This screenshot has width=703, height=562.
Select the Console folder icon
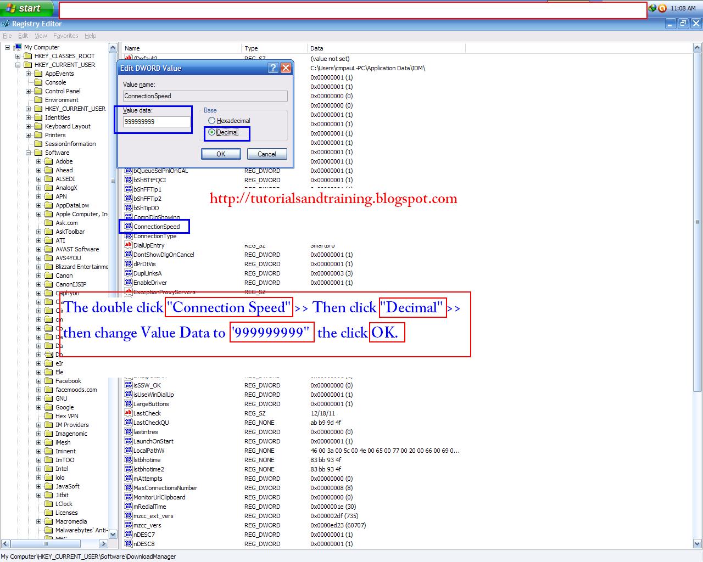tap(38, 82)
